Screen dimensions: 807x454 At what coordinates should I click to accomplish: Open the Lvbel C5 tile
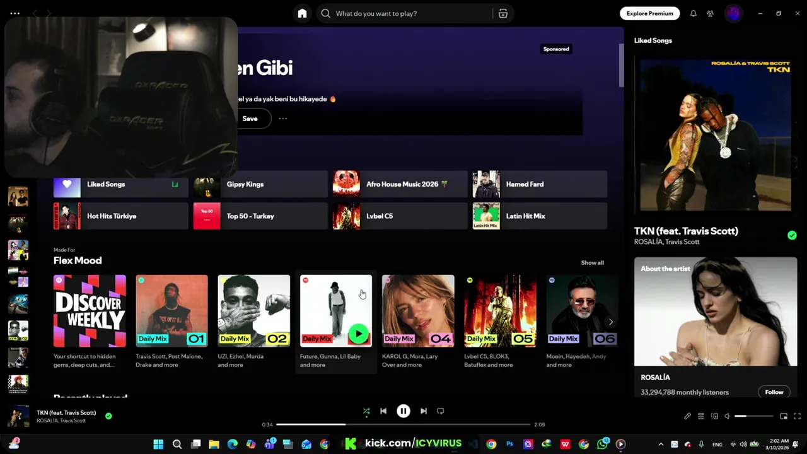point(400,216)
